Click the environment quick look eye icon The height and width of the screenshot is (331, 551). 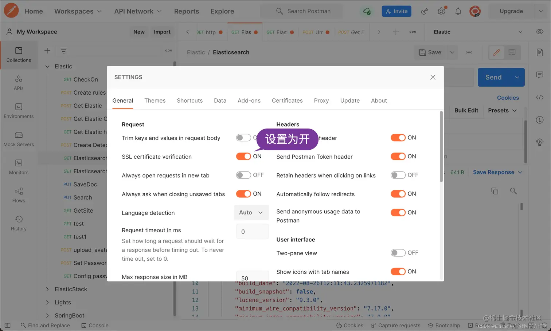(x=540, y=32)
